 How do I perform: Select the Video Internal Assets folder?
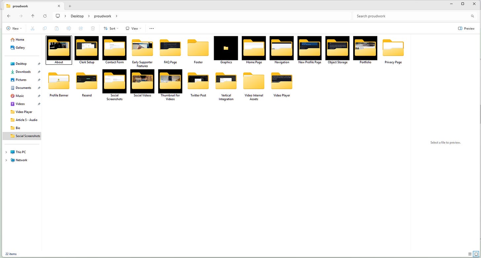(254, 85)
